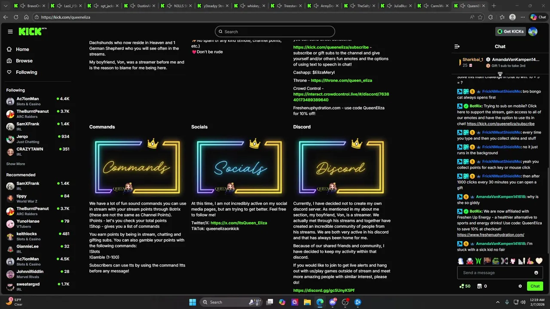The height and width of the screenshot is (309, 550).
Task: Open Windows Start menu
Action: pyautogui.click(x=192, y=302)
